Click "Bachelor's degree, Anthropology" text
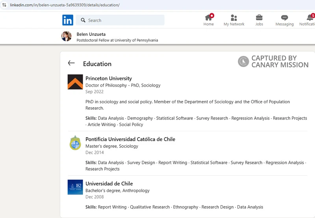This screenshot has height=218, width=315. coord(117,190)
